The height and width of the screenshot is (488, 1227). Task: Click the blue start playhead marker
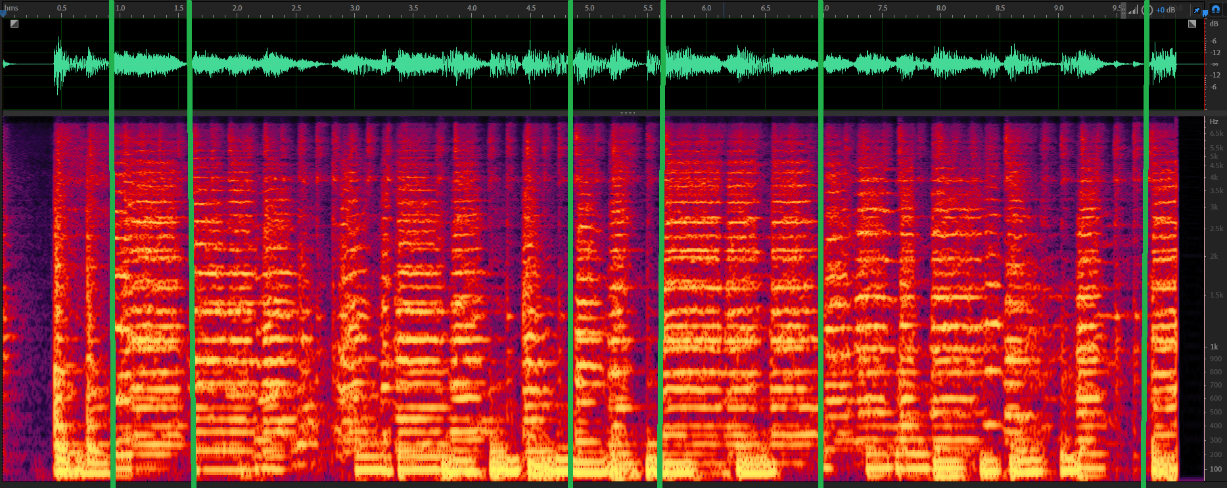(2, 12)
